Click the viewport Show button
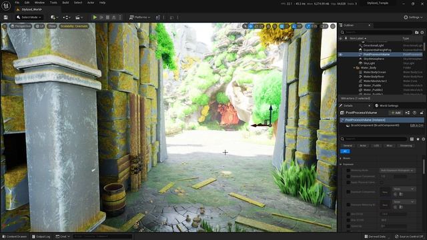This screenshot has height=240, width=427. coord(52,27)
